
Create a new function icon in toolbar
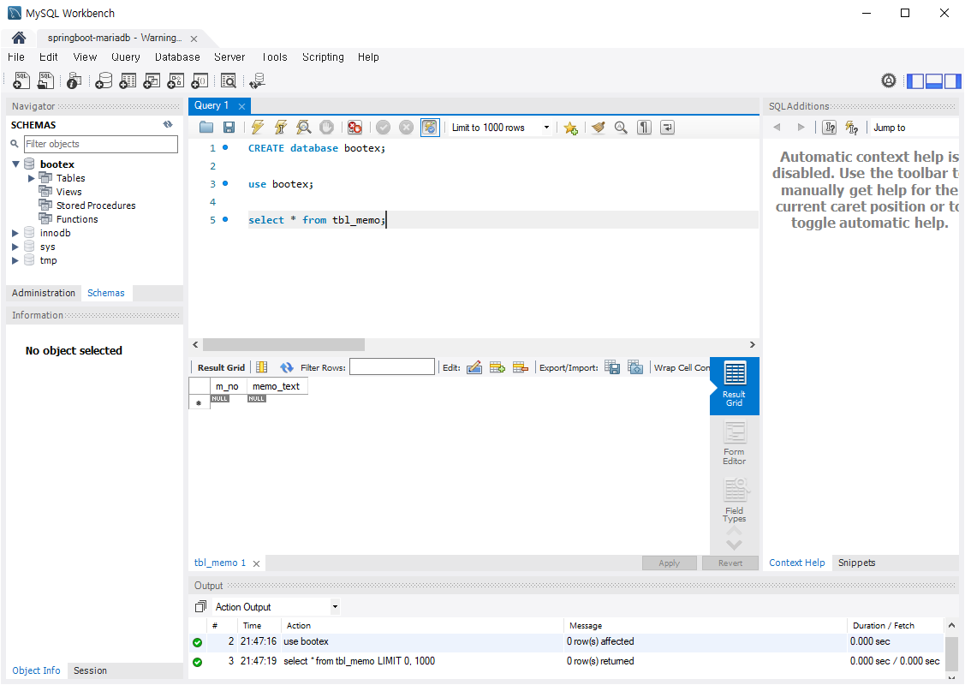(200, 80)
